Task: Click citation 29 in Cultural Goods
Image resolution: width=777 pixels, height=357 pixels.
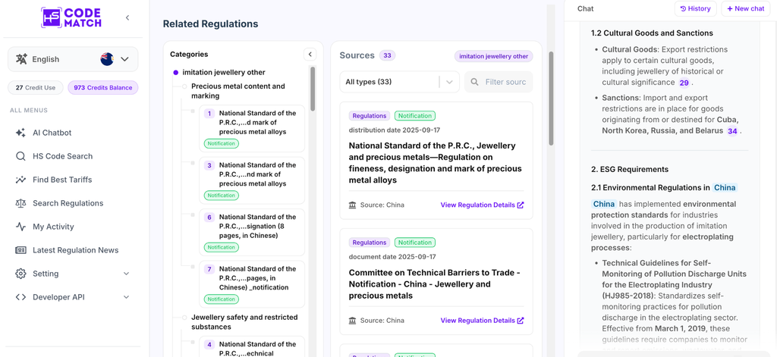Action: [x=684, y=83]
